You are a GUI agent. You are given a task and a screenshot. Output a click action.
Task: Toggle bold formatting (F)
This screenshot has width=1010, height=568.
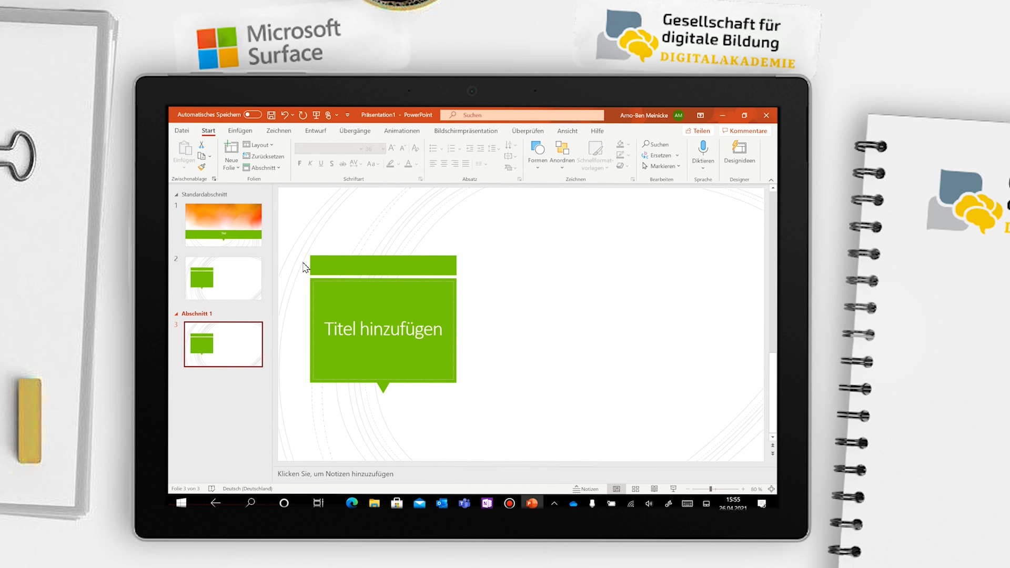[300, 164]
